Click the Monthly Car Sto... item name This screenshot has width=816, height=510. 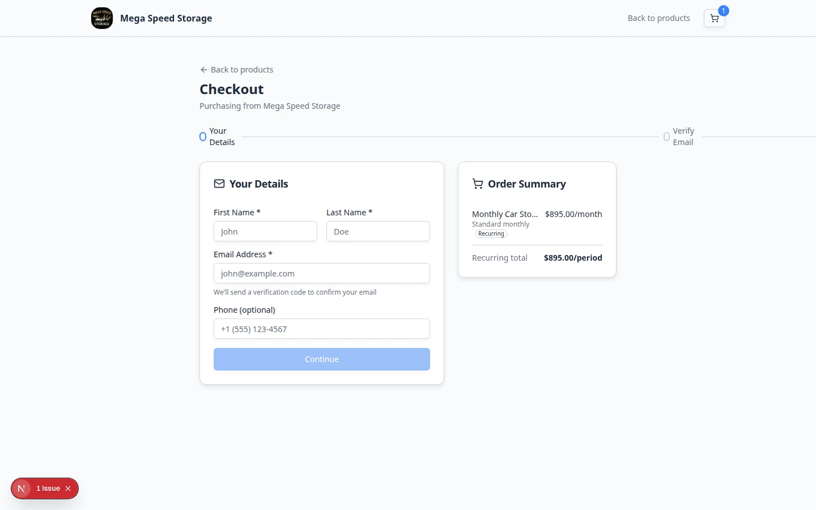point(505,214)
